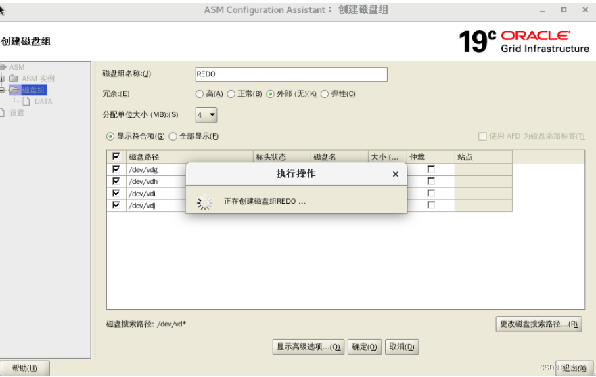Image resolution: width=596 pixels, height=377 pixels.
Task: Expand the ASM 实例 tree node
Action: click(x=2, y=79)
